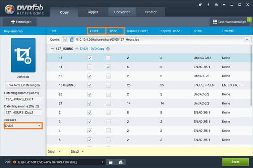Check Disc2 for 1(Haupttitel)
253x168 pixels.
tap(108, 85)
